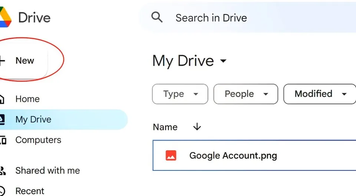Open the Modified filter dropdown
This screenshot has height=196, width=356.
pyautogui.click(x=320, y=94)
